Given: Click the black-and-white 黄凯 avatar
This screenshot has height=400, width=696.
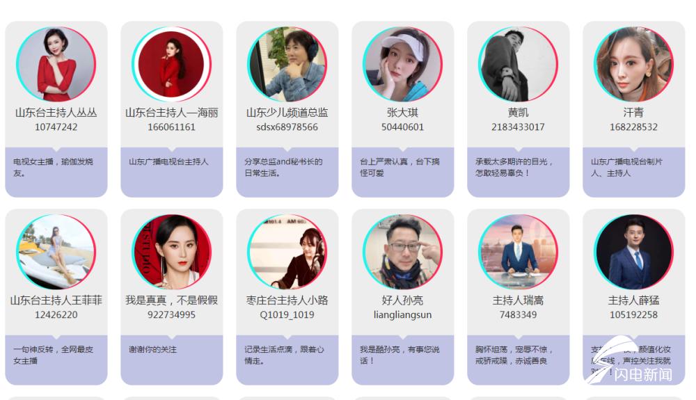Looking at the screenshot, I should [x=518, y=64].
